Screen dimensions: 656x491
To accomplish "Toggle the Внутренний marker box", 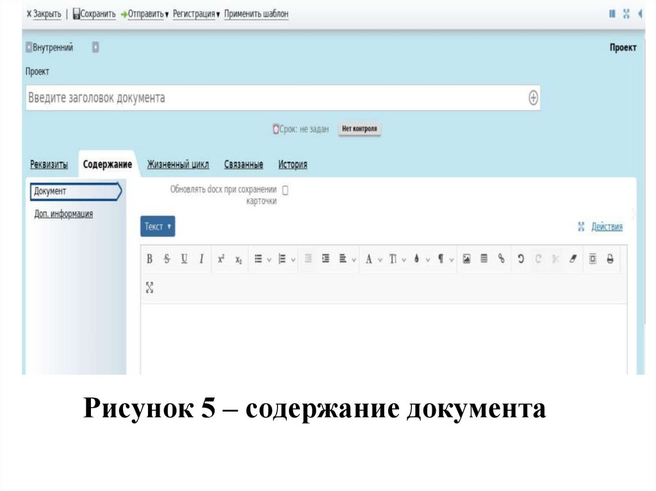I will point(29,47).
